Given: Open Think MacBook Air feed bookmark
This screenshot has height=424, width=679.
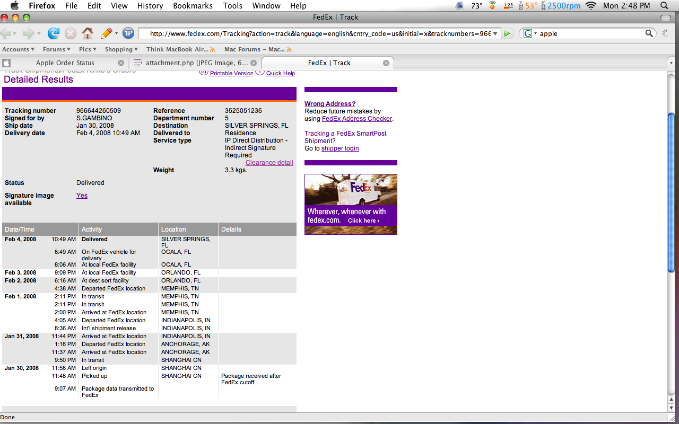Looking at the screenshot, I should (181, 49).
